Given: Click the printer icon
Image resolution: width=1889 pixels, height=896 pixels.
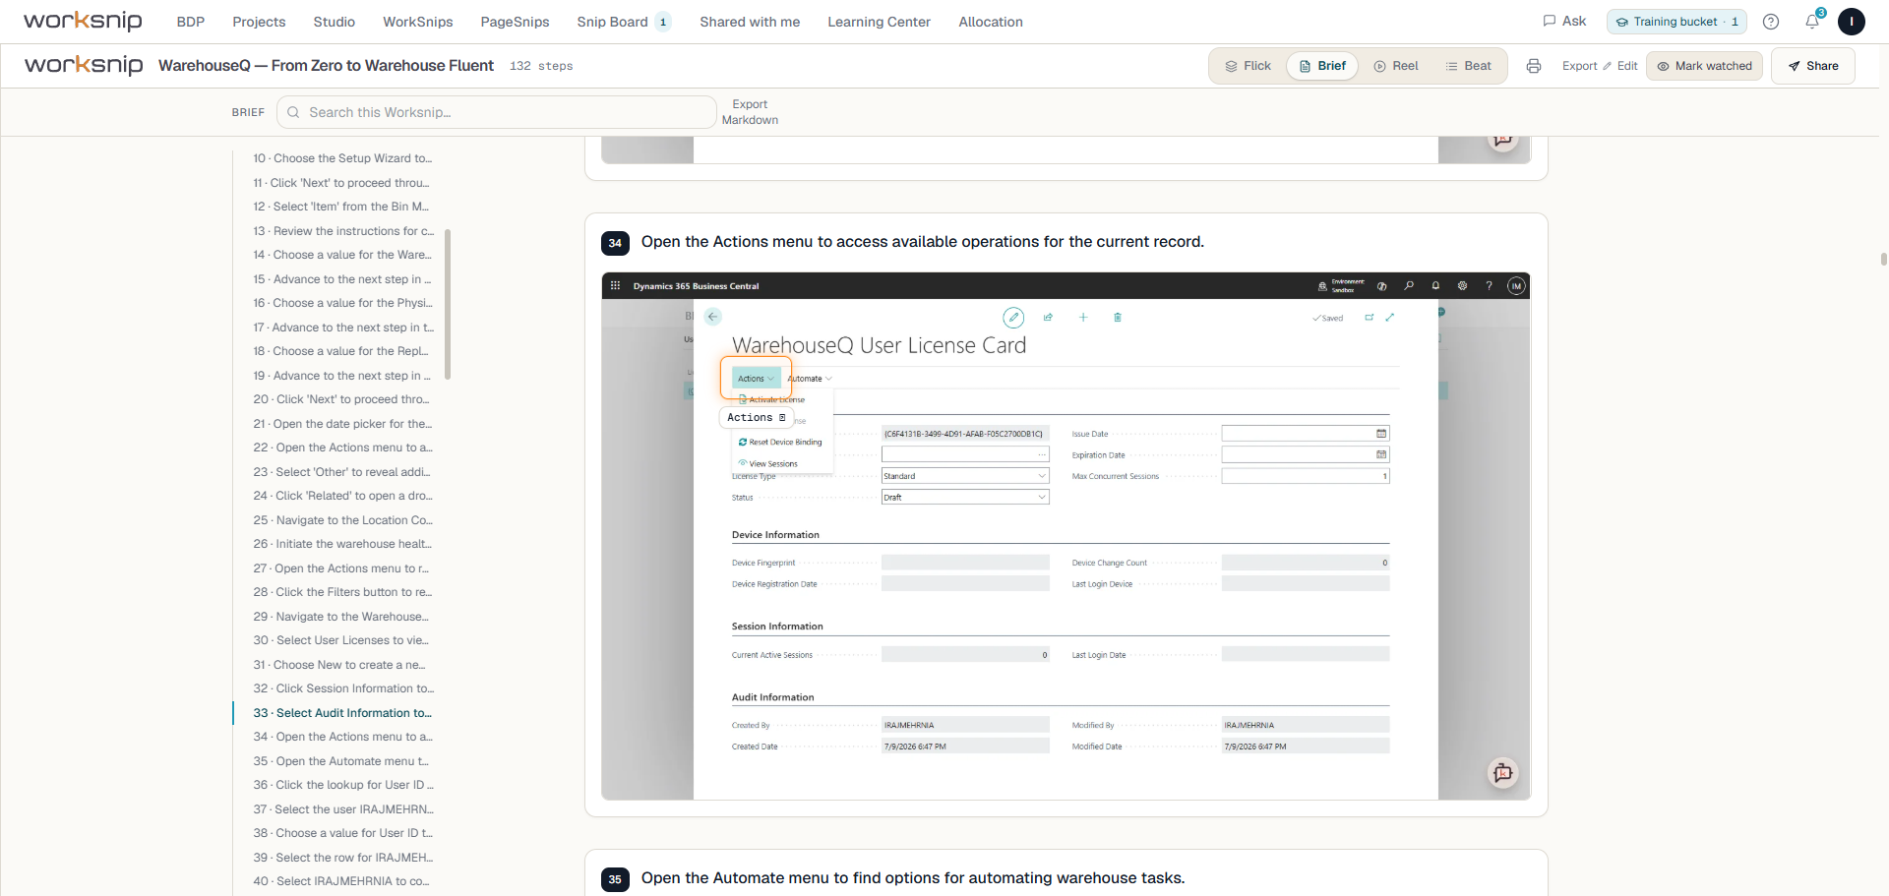Looking at the screenshot, I should pos(1534,66).
